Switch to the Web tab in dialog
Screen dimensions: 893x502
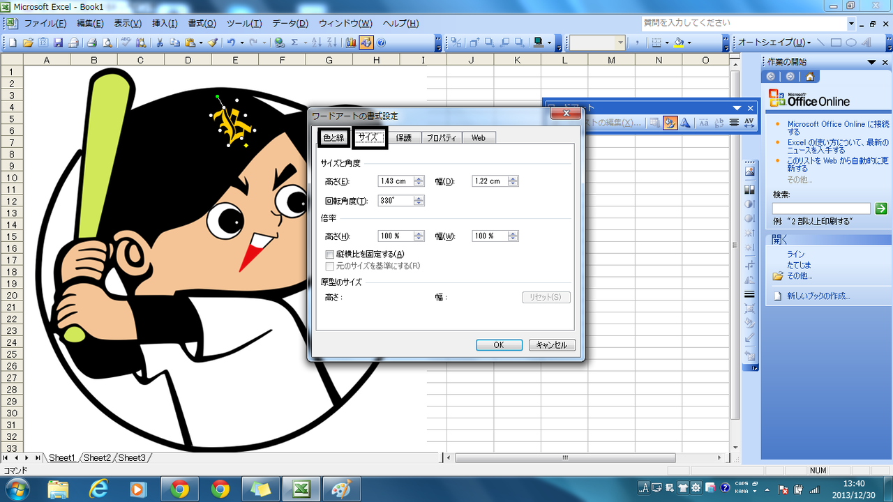point(479,138)
